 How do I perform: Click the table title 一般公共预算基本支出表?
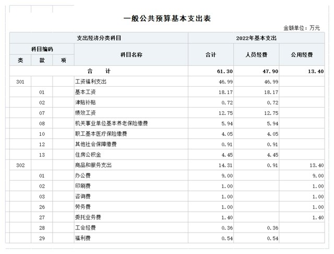pos(166,18)
